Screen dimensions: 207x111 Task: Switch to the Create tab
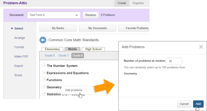point(122,3)
